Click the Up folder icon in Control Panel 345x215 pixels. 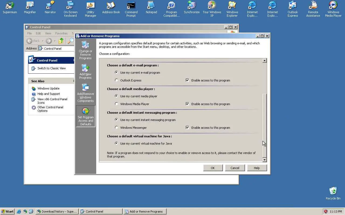pos(61,41)
